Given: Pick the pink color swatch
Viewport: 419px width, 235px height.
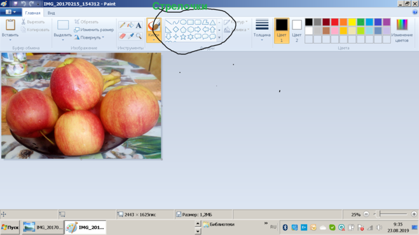Looking at the screenshot, I should [x=334, y=30].
